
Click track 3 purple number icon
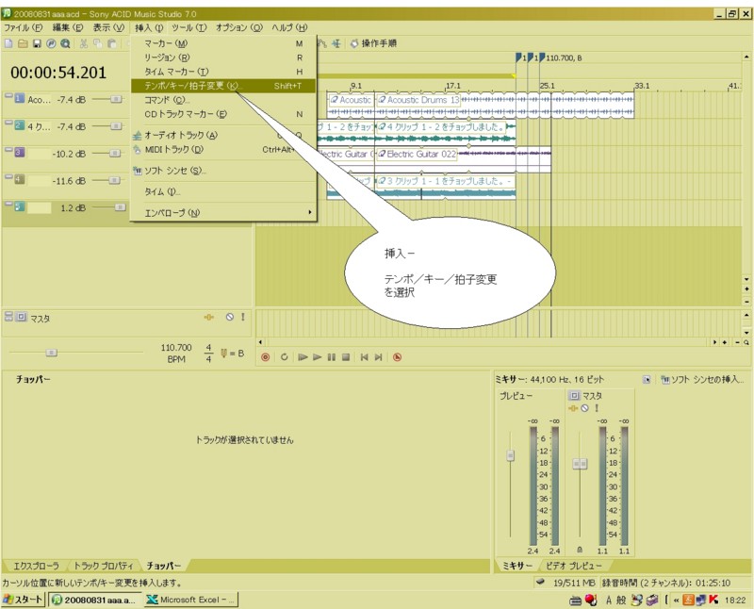click(x=19, y=152)
